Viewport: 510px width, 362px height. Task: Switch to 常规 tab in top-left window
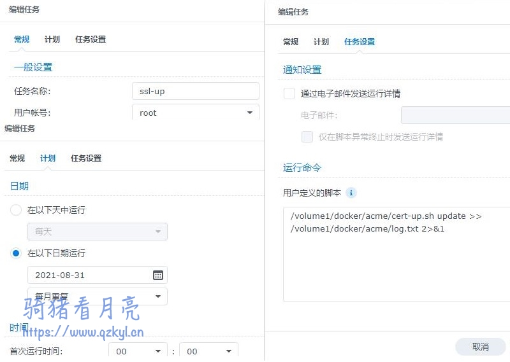click(x=22, y=39)
